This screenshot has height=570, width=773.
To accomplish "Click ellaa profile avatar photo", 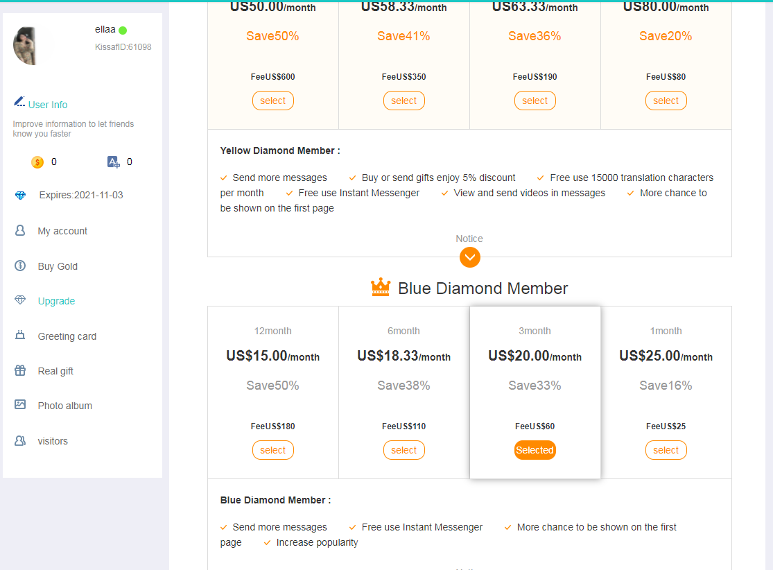I will pos(33,46).
